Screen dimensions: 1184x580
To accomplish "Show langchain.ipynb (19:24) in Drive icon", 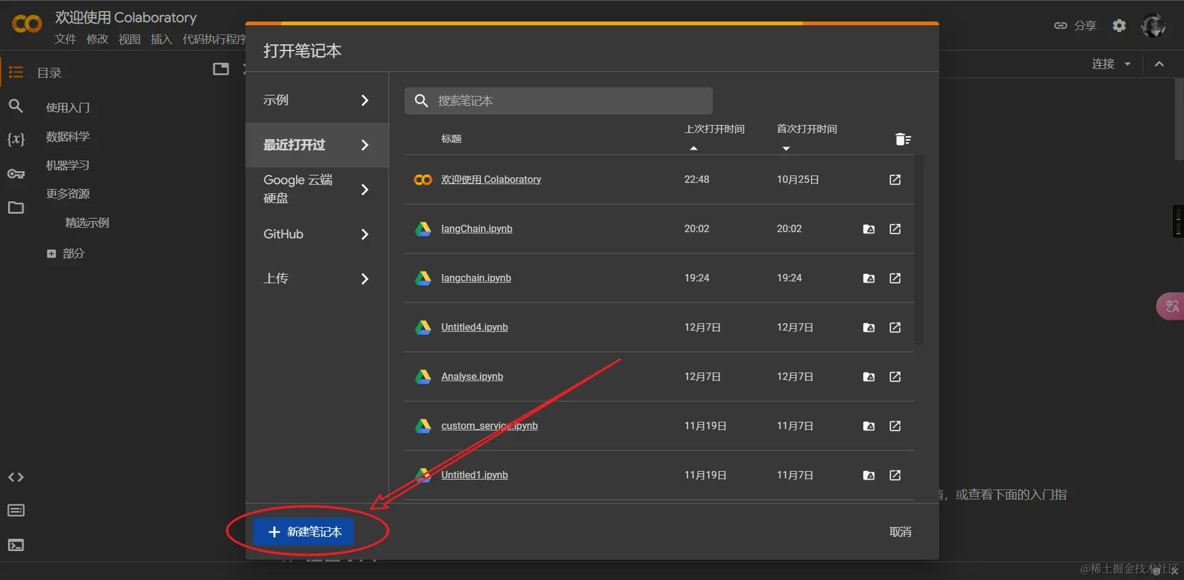I will pyautogui.click(x=869, y=278).
